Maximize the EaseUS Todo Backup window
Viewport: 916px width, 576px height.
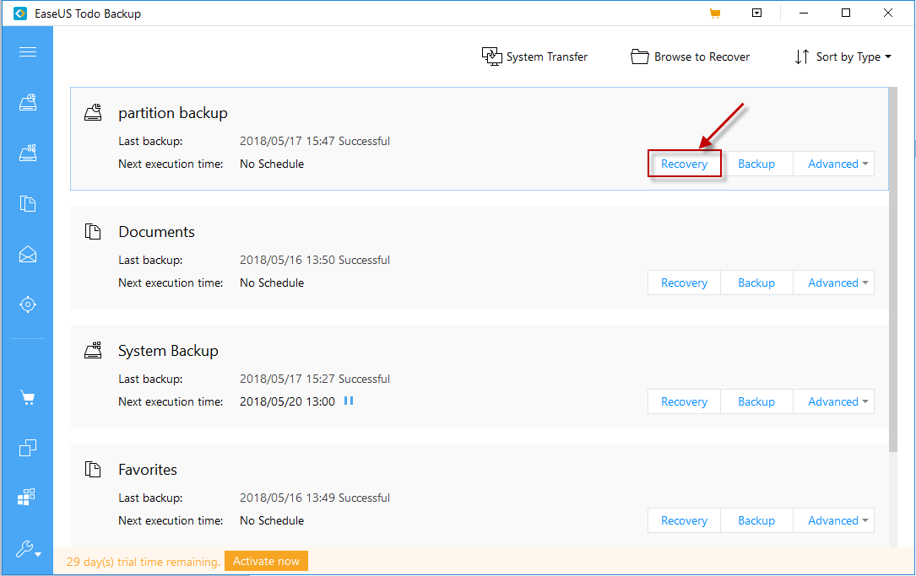tap(846, 13)
